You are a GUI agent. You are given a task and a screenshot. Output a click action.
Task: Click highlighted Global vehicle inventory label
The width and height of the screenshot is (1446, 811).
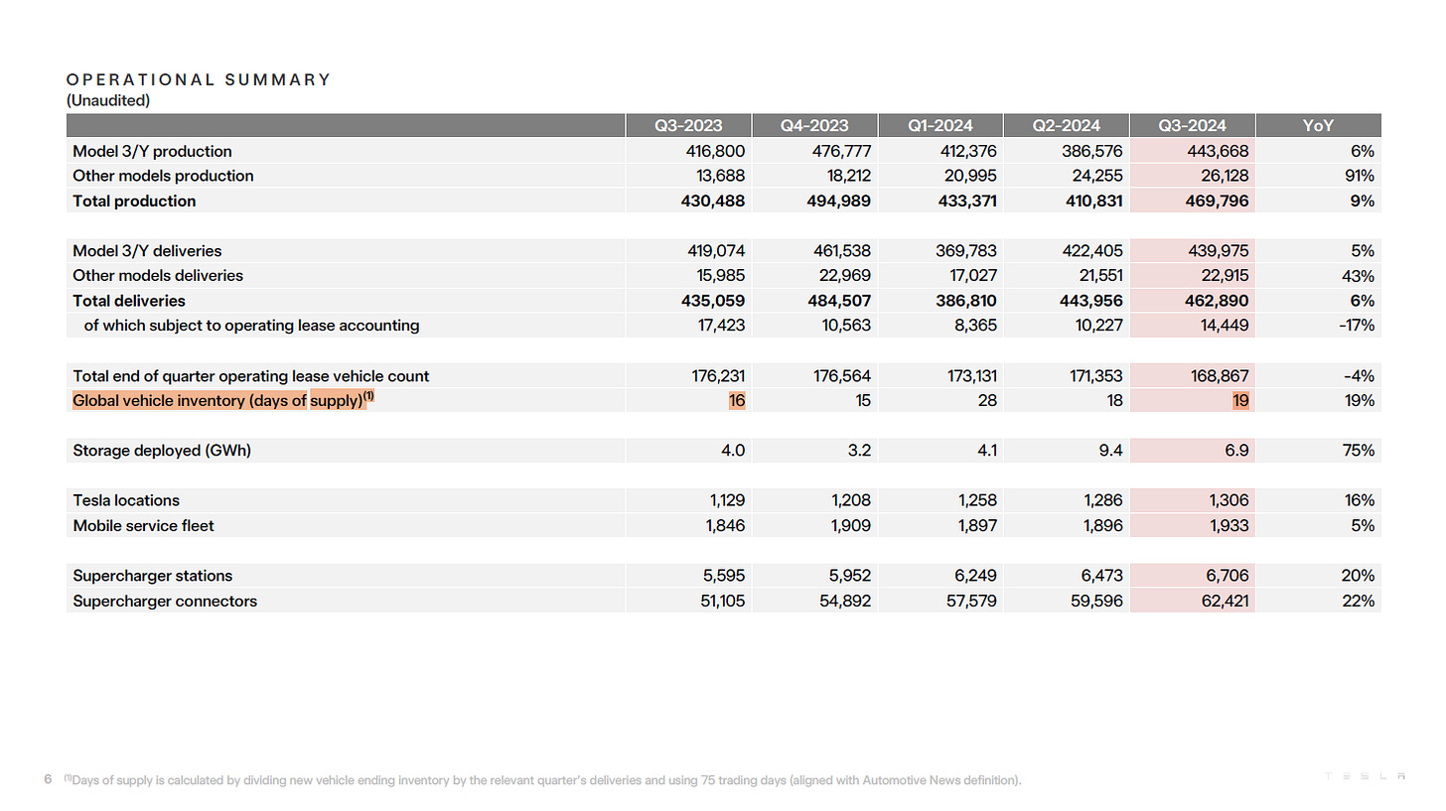[x=222, y=400]
